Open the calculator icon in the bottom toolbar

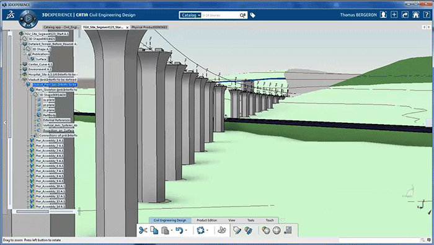click(x=288, y=230)
